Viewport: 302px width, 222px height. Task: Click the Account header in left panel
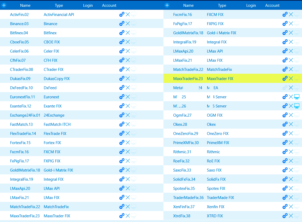point(109,5)
